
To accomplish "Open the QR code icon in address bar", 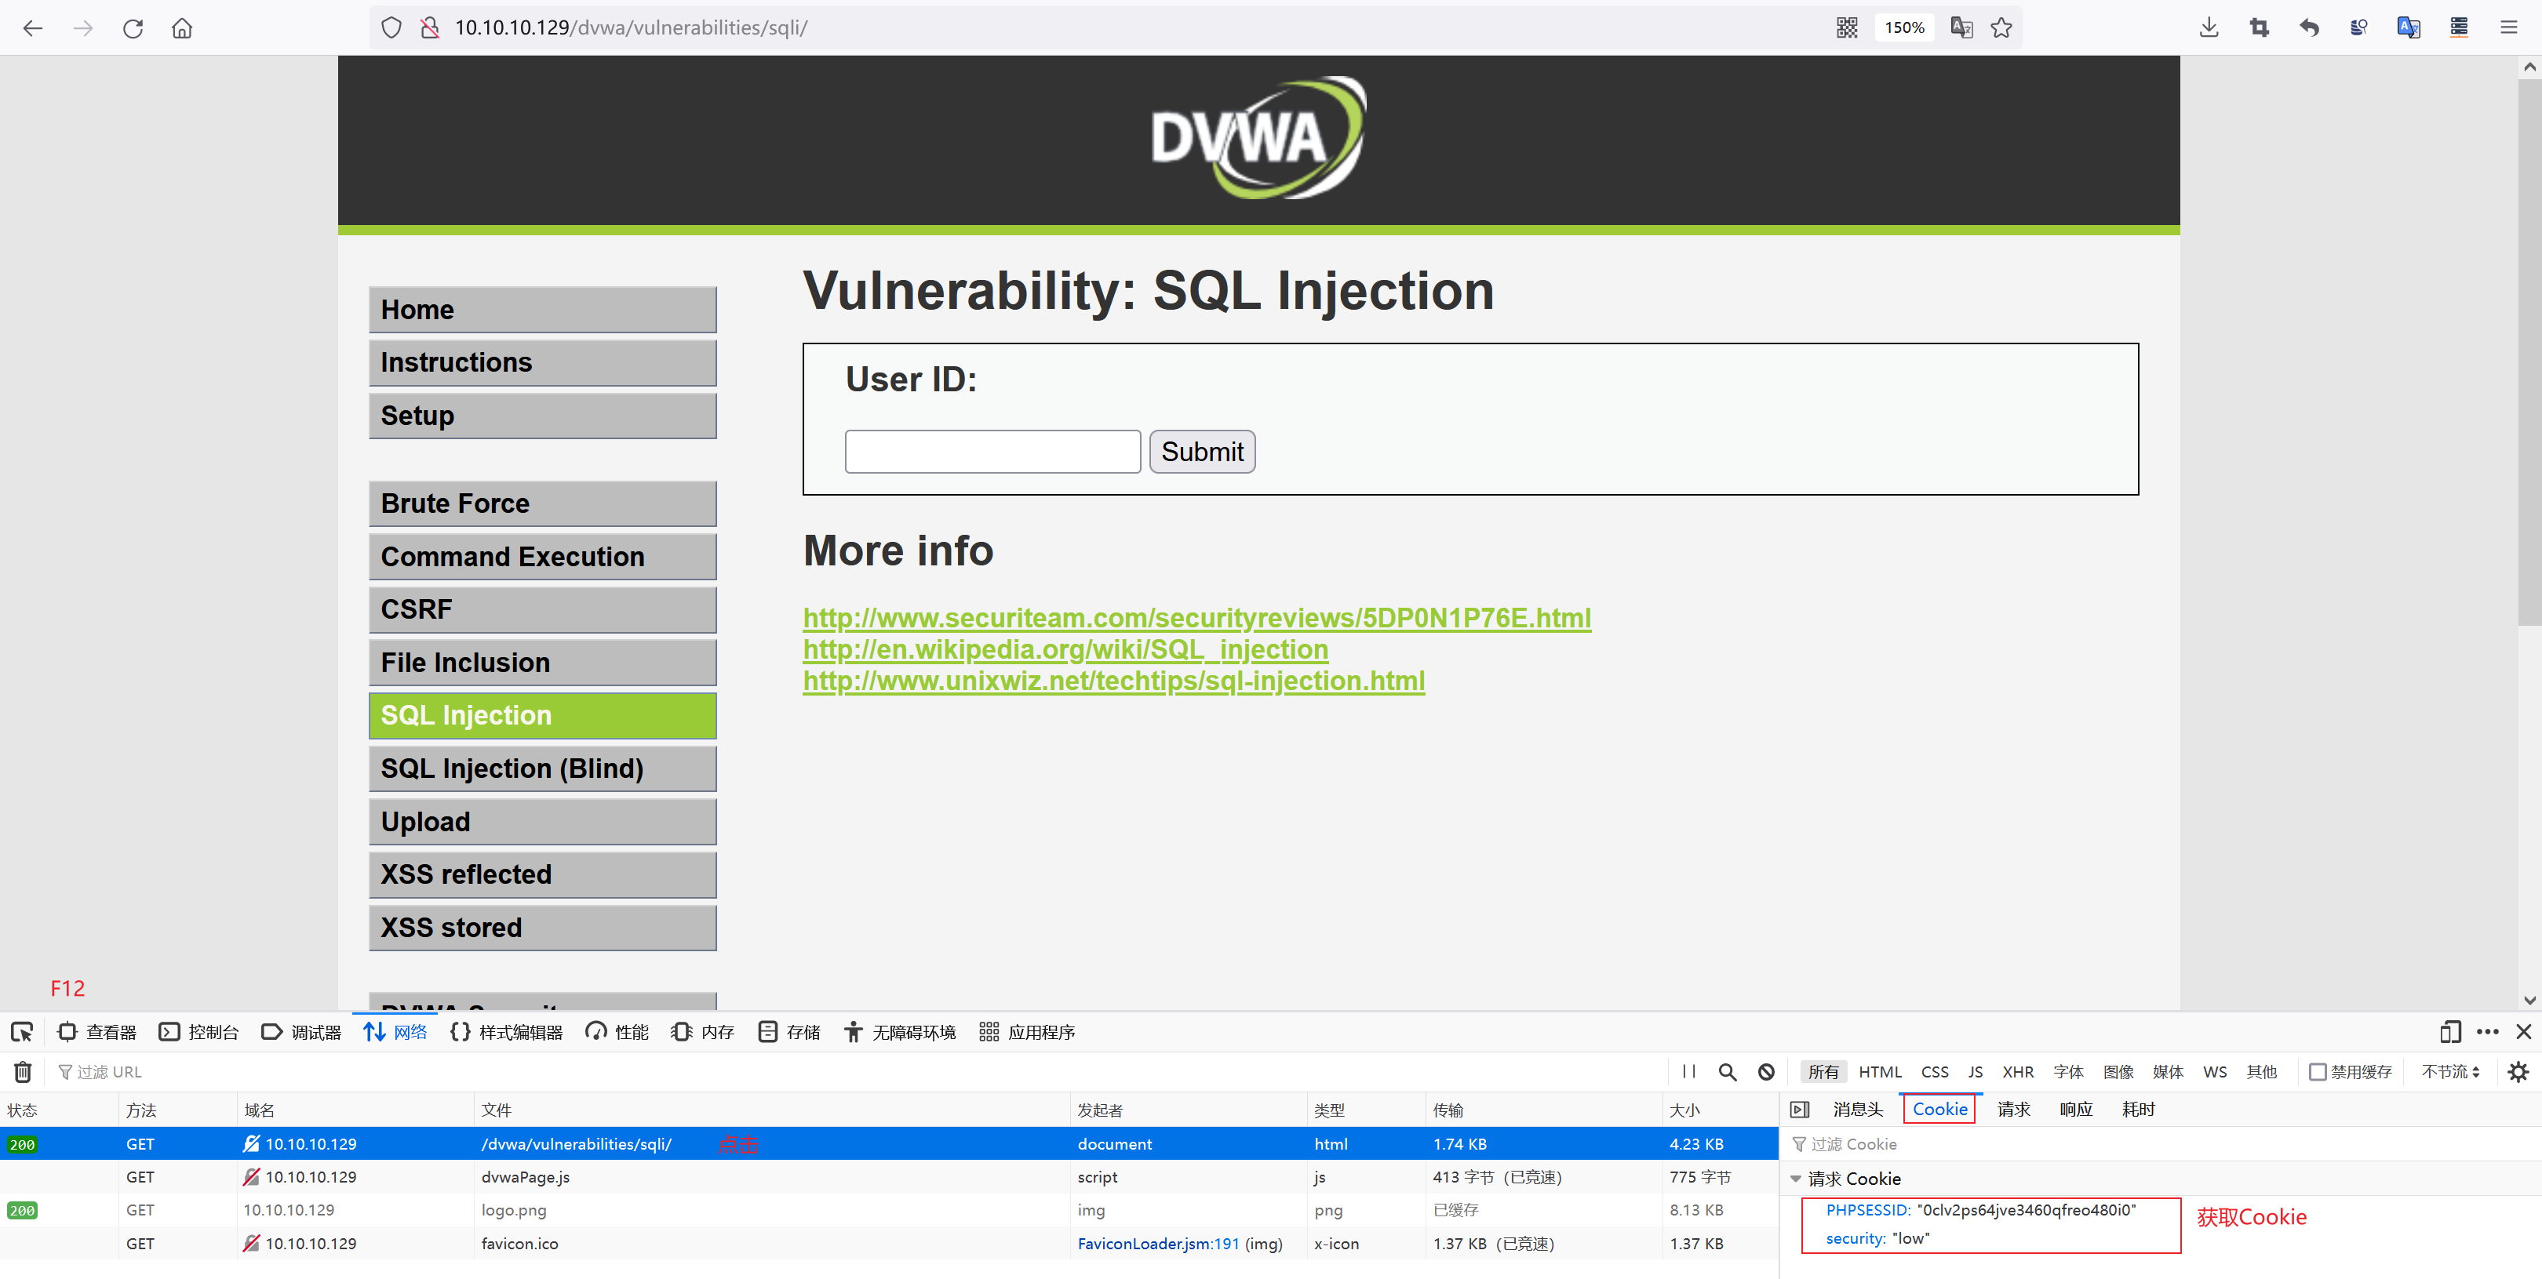I will point(1846,28).
